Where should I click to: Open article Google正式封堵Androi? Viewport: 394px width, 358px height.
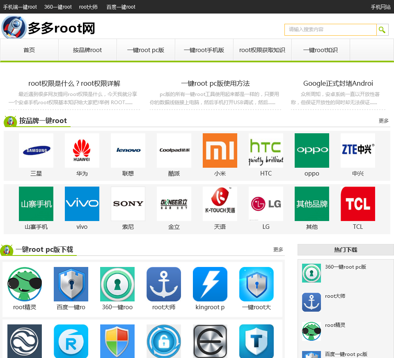pos(338,83)
